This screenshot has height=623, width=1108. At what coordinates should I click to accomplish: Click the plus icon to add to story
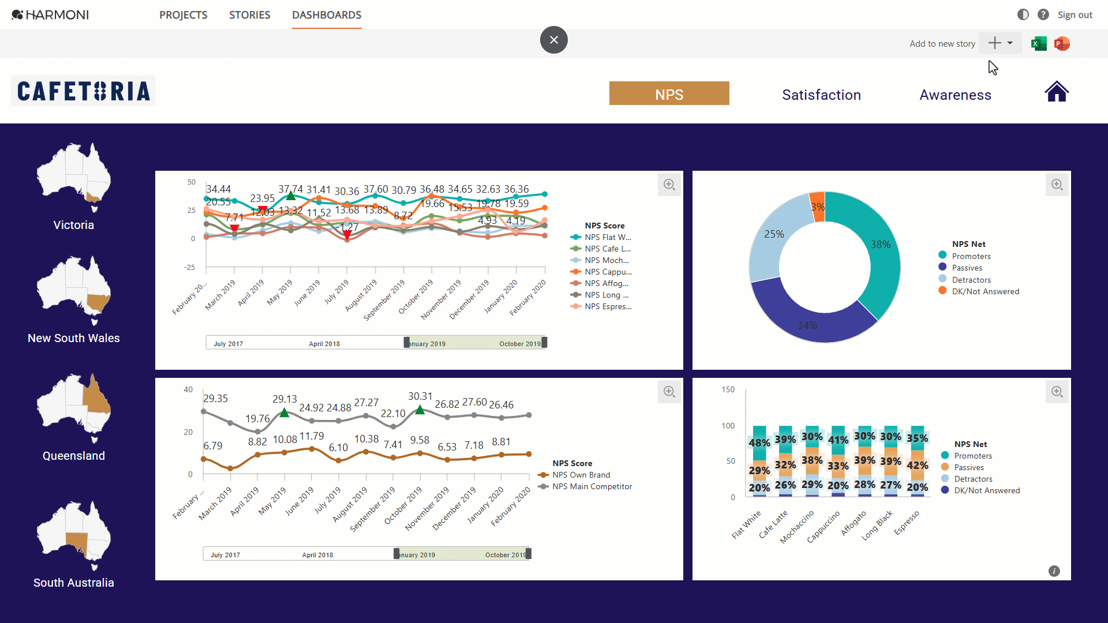pyautogui.click(x=994, y=43)
